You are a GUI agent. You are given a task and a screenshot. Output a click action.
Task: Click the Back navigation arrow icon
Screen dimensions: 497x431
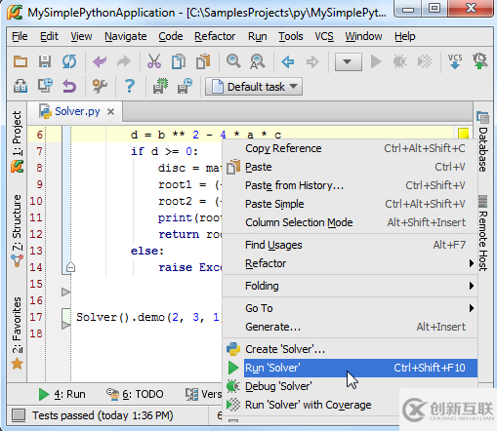288,61
